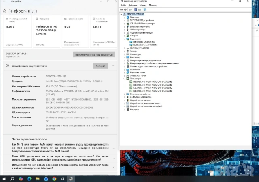Open the Файл menu
Viewport: 259px width, 182px height.
point(123,5)
